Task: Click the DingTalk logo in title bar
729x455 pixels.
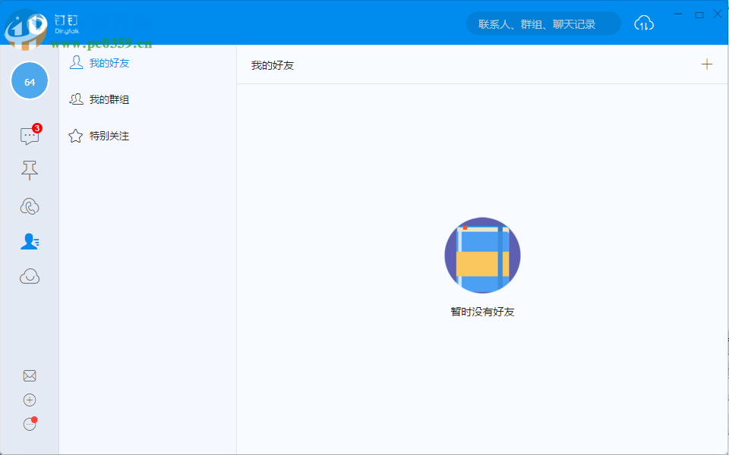Action: point(67,24)
